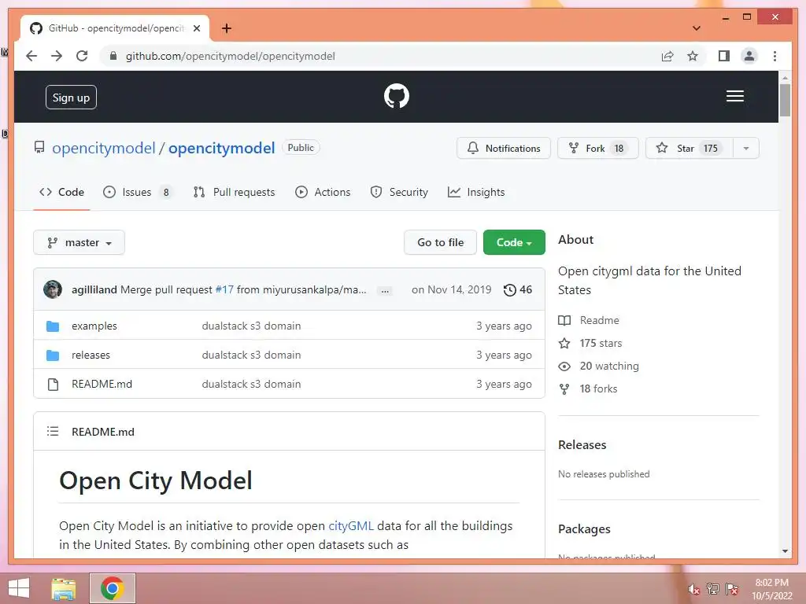Open Packages heading link
Image resolution: width=806 pixels, height=604 pixels.
[584, 529]
